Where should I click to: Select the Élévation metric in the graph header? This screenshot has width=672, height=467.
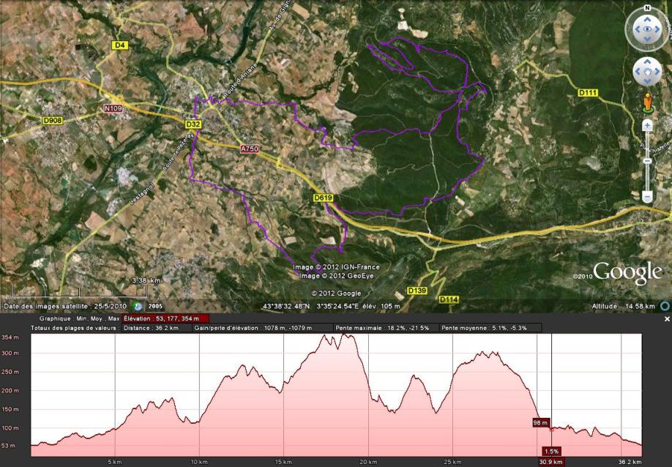(x=166, y=318)
